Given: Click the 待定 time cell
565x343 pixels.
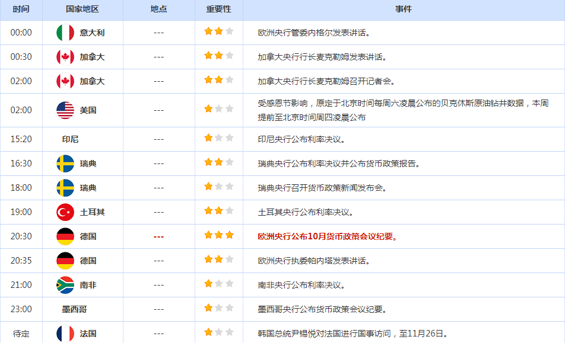Looking at the screenshot, I should pyautogui.click(x=21, y=334).
